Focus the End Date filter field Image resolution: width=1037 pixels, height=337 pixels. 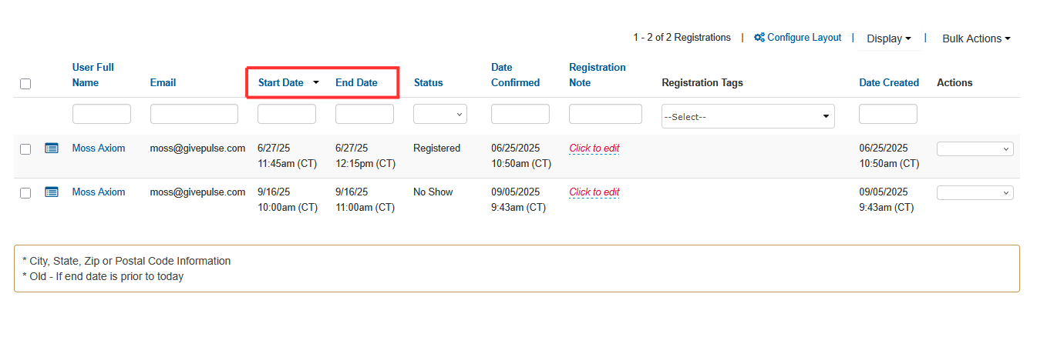pyautogui.click(x=365, y=114)
